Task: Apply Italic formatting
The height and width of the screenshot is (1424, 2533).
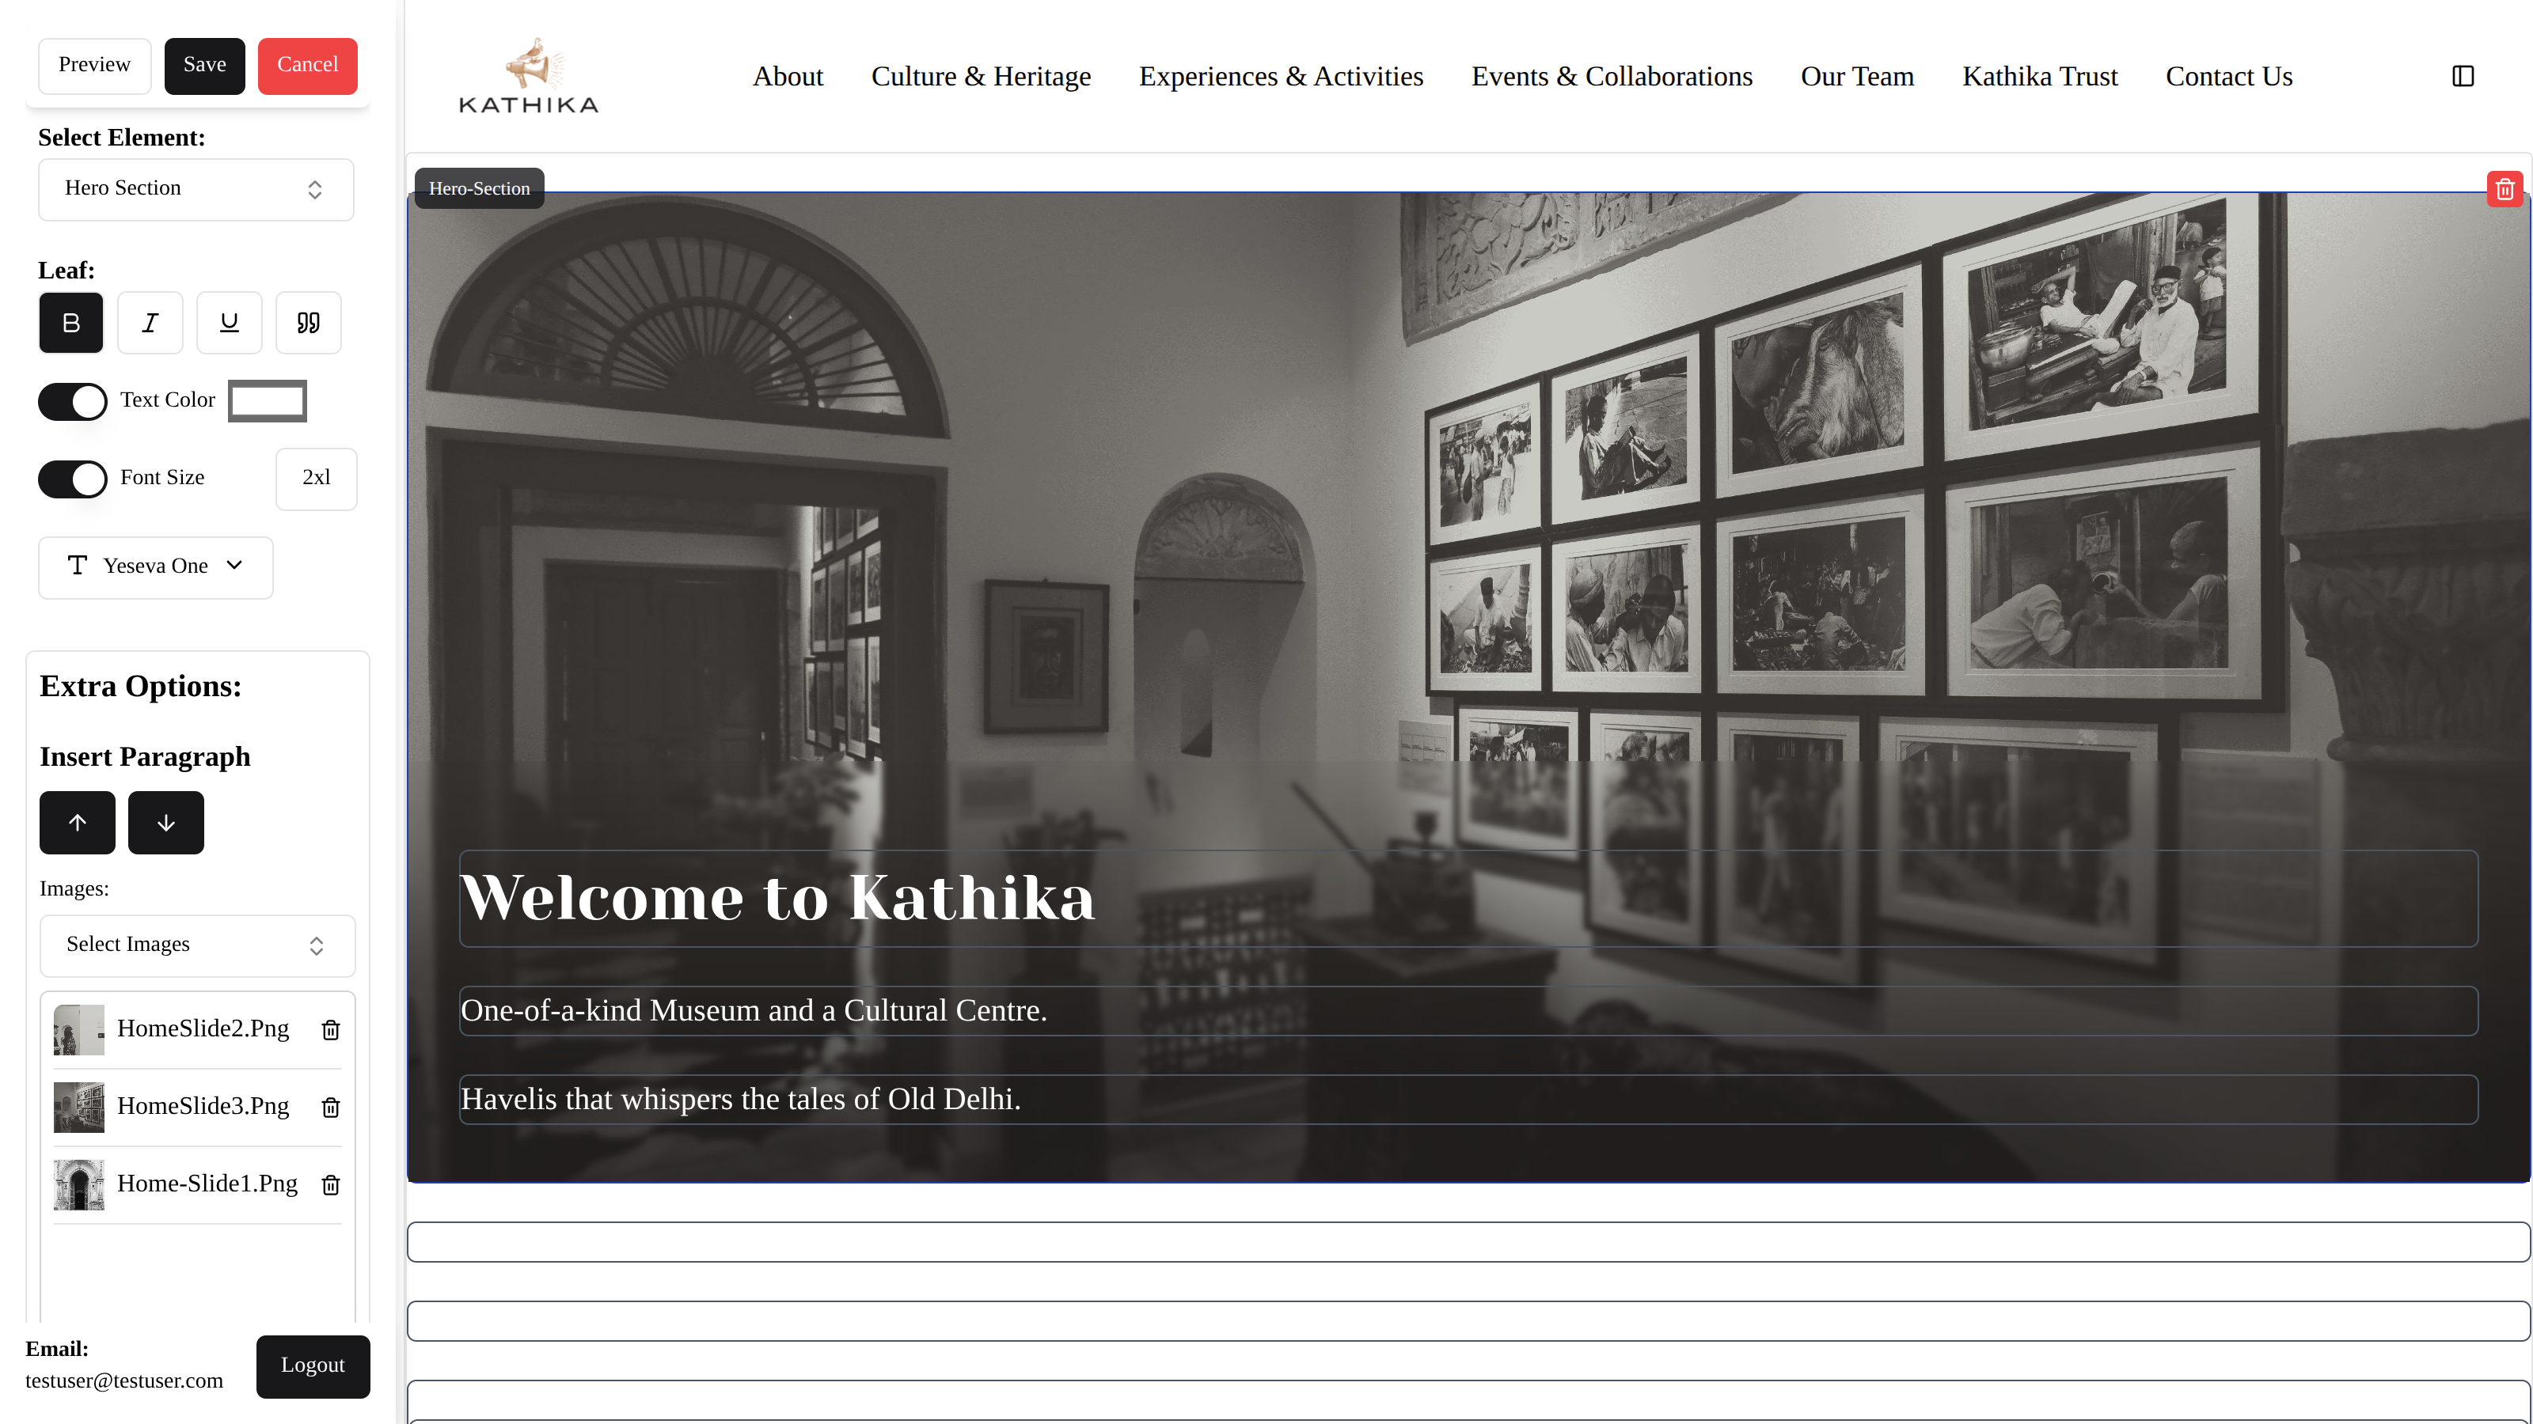Action: 150,322
